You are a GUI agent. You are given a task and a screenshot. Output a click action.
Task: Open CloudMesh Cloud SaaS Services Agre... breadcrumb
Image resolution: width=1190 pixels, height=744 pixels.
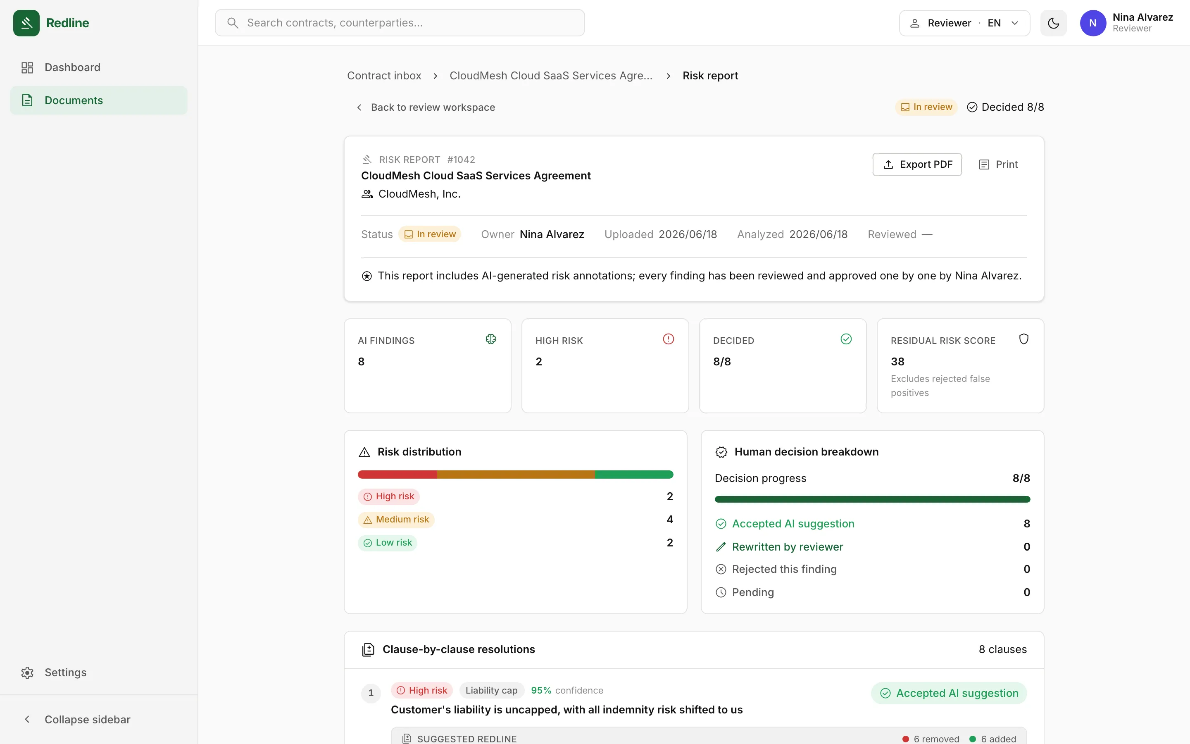point(551,76)
